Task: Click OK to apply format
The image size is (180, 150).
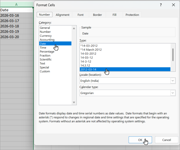Action: (x=140, y=140)
